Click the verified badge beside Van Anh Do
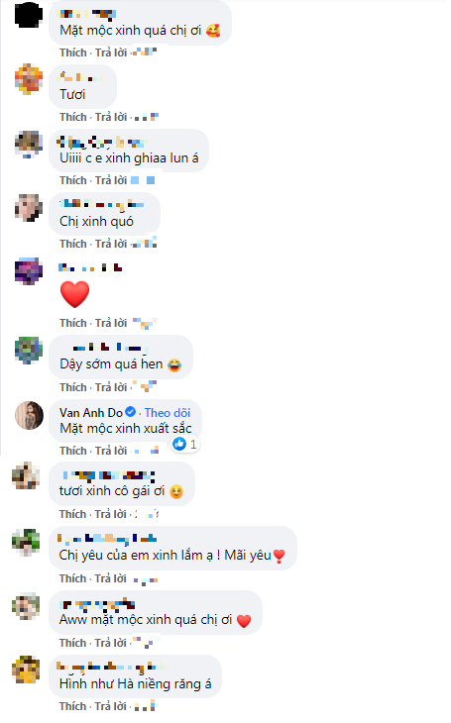Screen dimensions: 451x723 click(131, 411)
